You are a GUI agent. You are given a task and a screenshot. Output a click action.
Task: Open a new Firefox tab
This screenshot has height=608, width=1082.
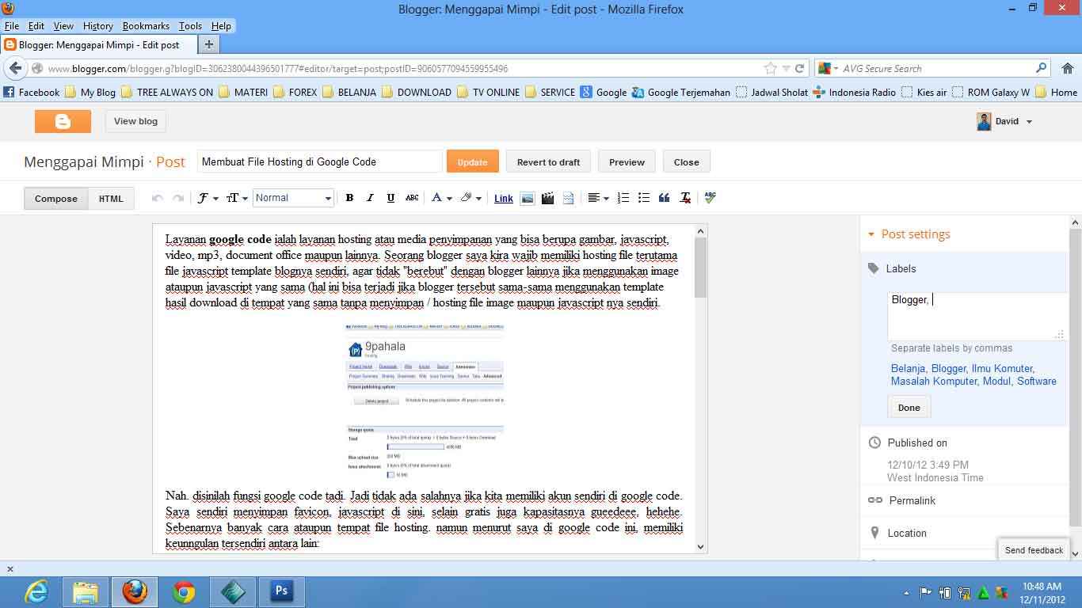point(209,45)
